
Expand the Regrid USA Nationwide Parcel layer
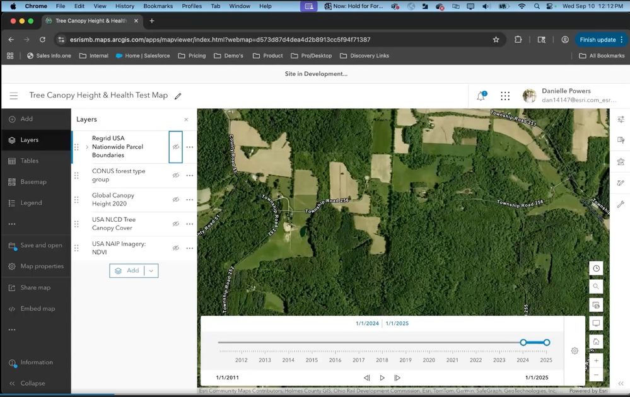[x=87, y=147]
